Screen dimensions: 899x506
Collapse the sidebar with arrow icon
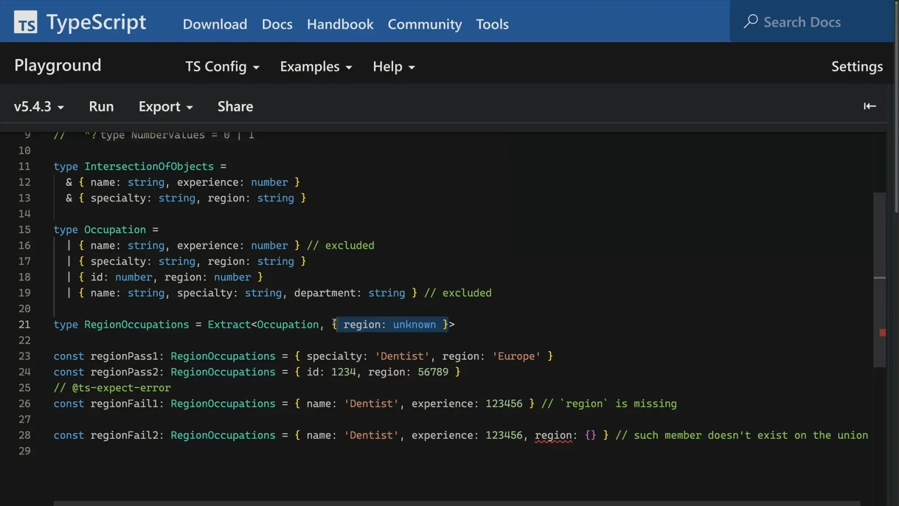[869, 106]
